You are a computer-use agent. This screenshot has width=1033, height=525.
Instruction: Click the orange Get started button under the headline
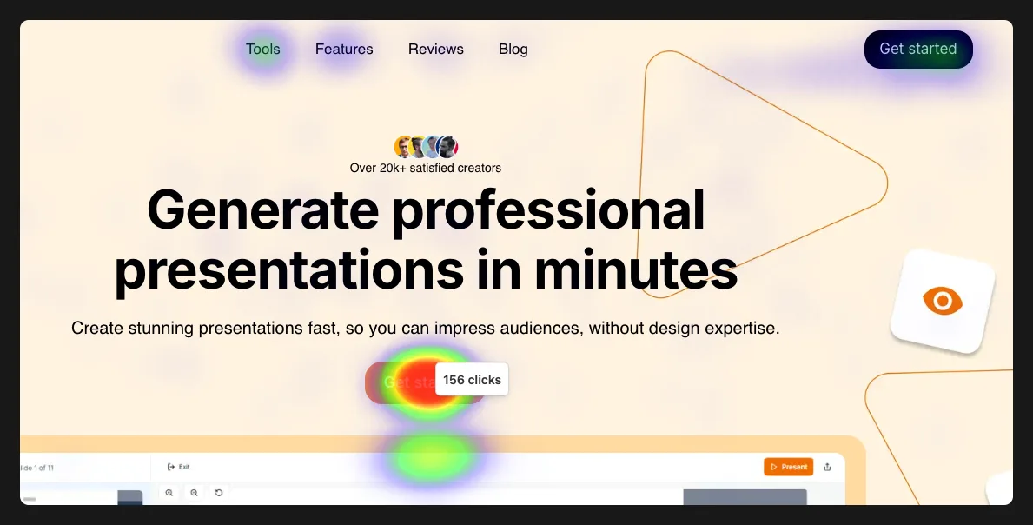click(x=426, y=382)
